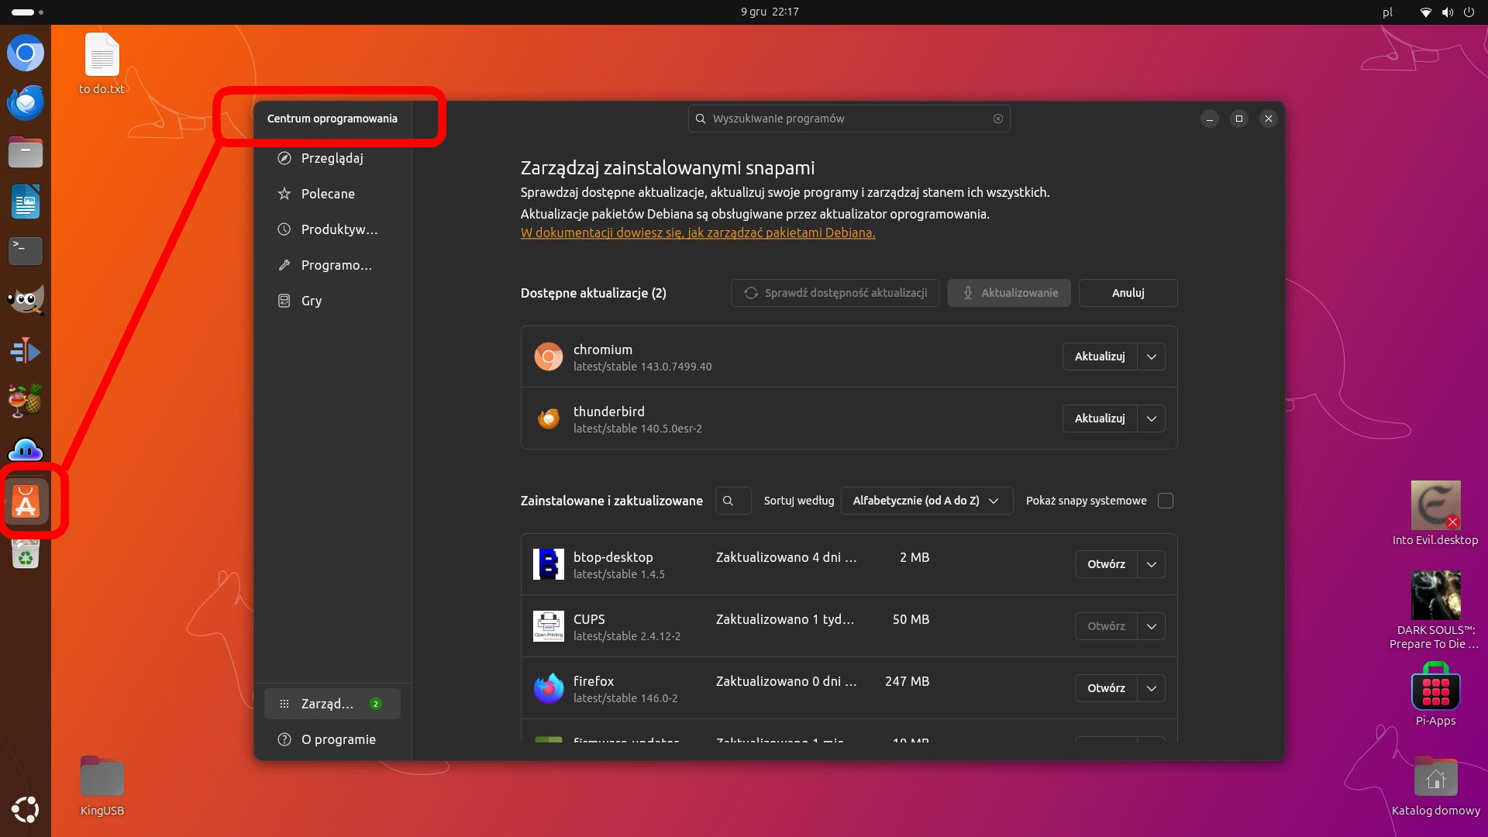1488x837 pixels.
Task: Click the search icon beside Zainstalowane i zaktualizowane
Action: [732, 500]
